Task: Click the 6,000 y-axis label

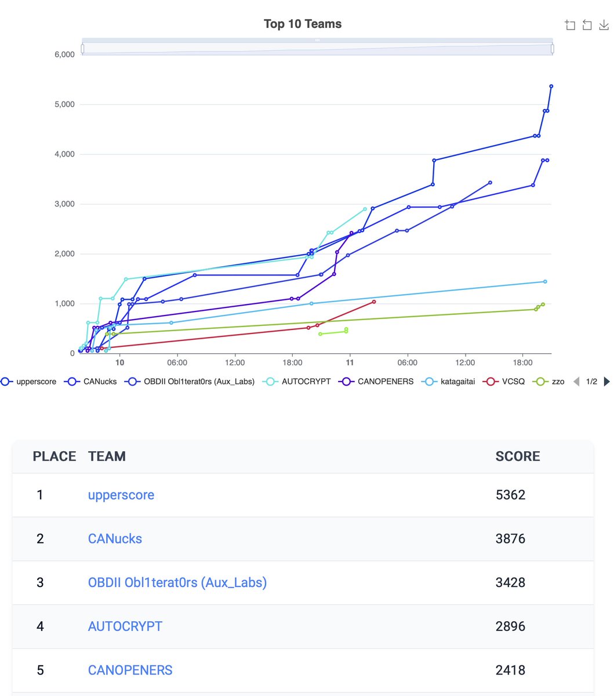Action: pyautogui.click(x=64, y=55)
